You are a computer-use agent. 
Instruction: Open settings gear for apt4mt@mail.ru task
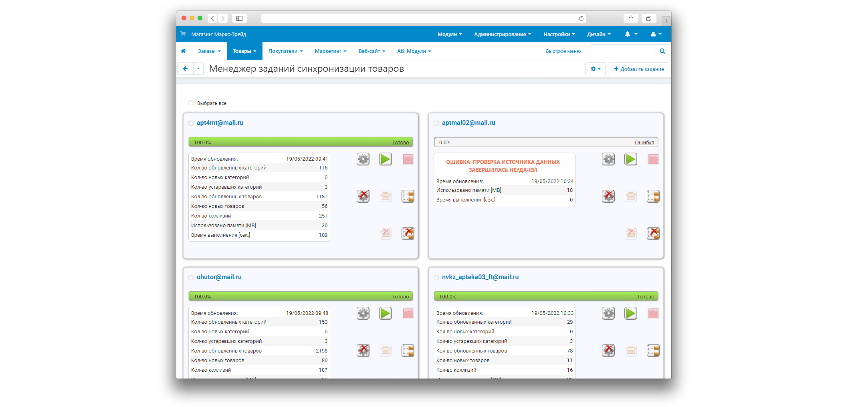coord(363,159)
